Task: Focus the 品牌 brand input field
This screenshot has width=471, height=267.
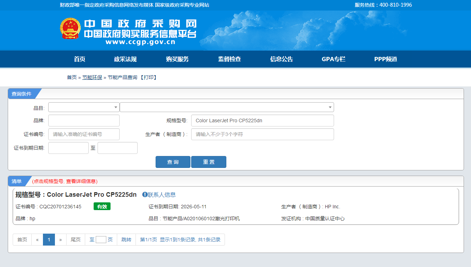Action: point(84,121)
